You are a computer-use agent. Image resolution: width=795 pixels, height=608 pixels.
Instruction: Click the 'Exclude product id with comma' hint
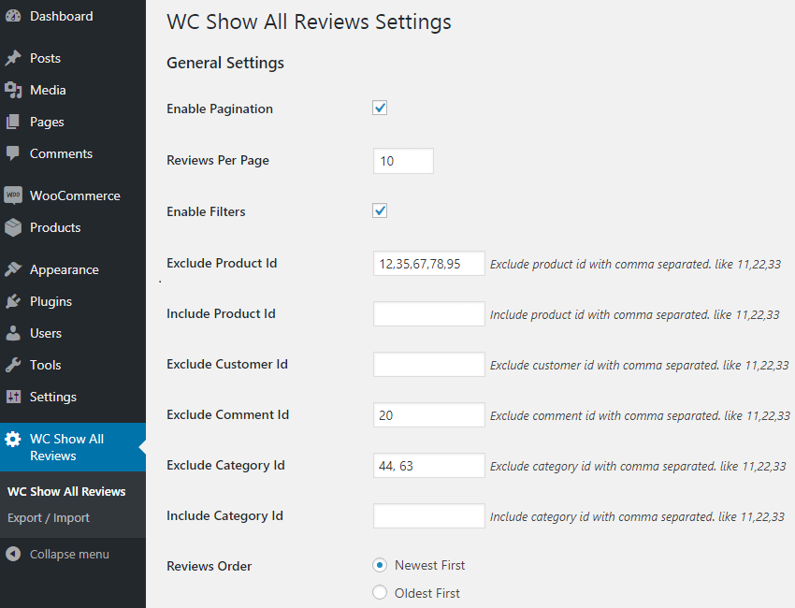pyautogui.click(x=635, y=264)
